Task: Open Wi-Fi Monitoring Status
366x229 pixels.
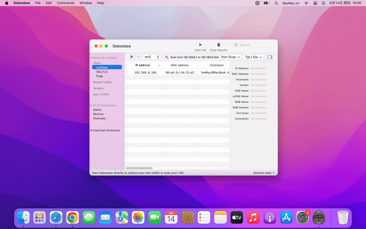Action: 97,110
